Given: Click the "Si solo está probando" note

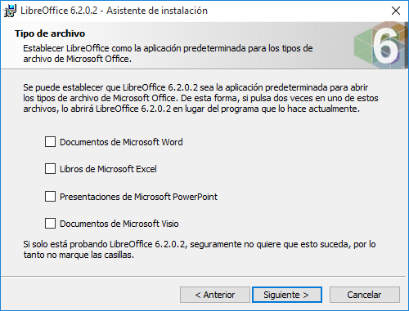Looking at the screenshot, I should coord(200,250).
